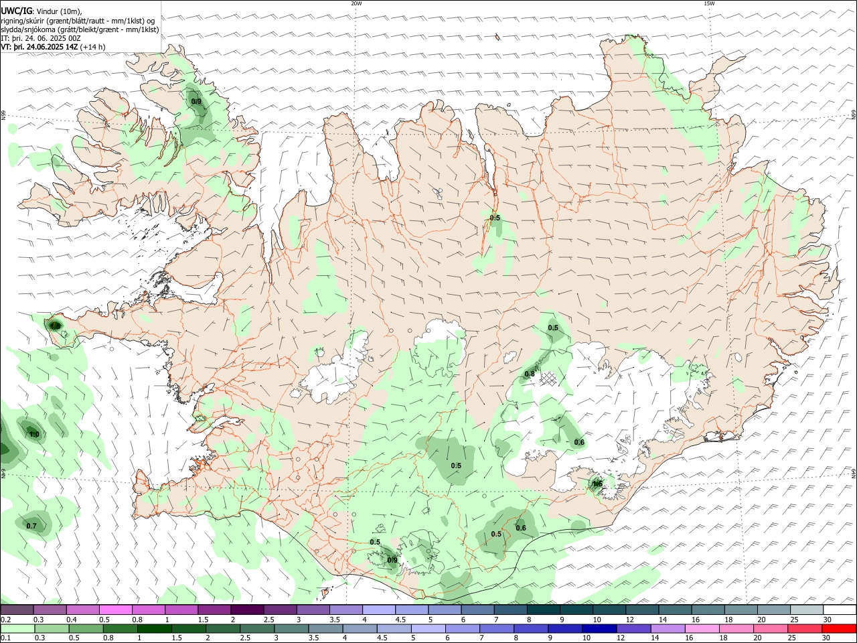Click the snow legend swatch for 4–4.5
This screenshot has height=643, width=857.
[379, 610]
